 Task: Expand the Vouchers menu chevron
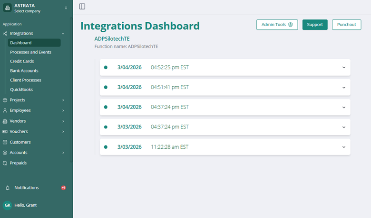tap(63, 131)
